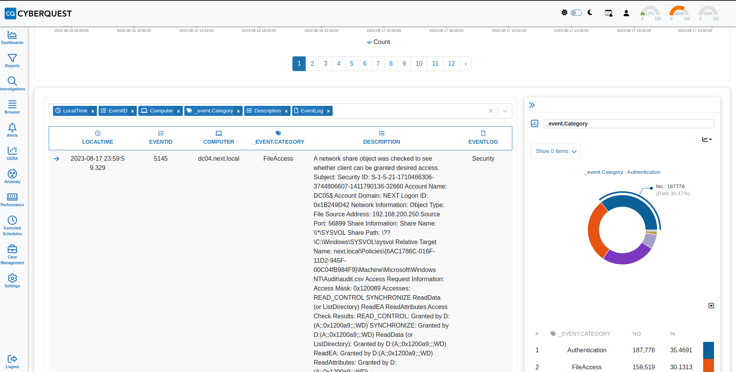Viewport: 736px width, 372px height.
Task: Open Alerts bell in sidebar
Action: (x=12, y=127)
